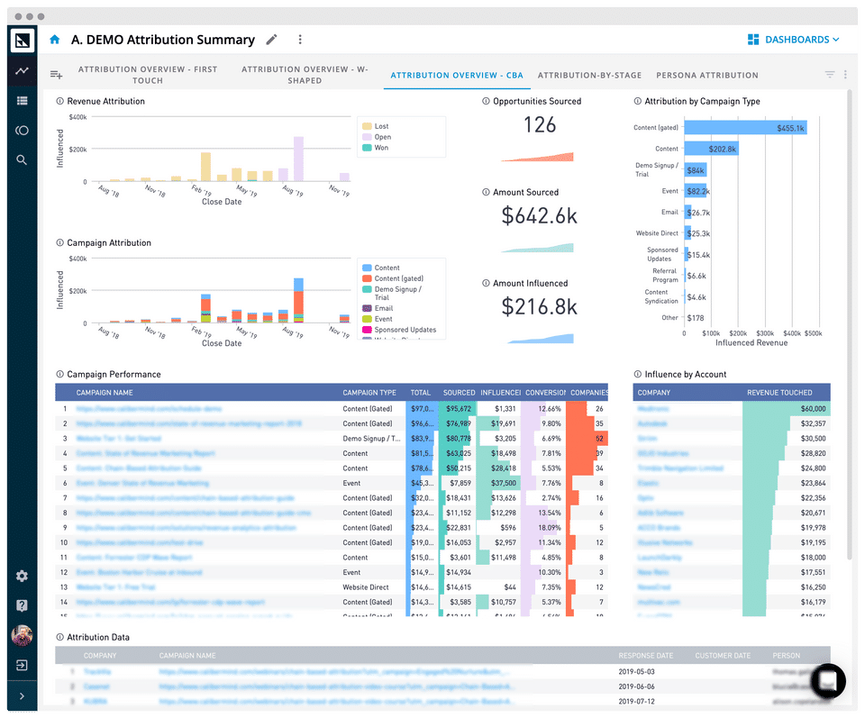Toggle Lost series in Revenue legend
The image size is (865, 718).
pyautogui.click(x=376, y=126)
